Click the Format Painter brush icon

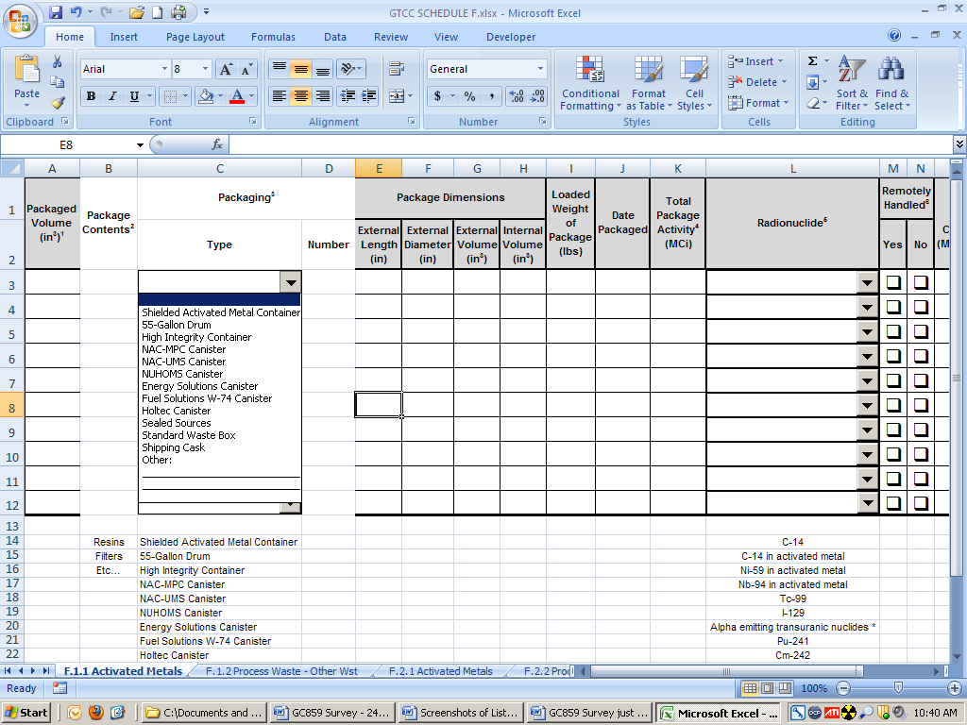click(58, 103)
